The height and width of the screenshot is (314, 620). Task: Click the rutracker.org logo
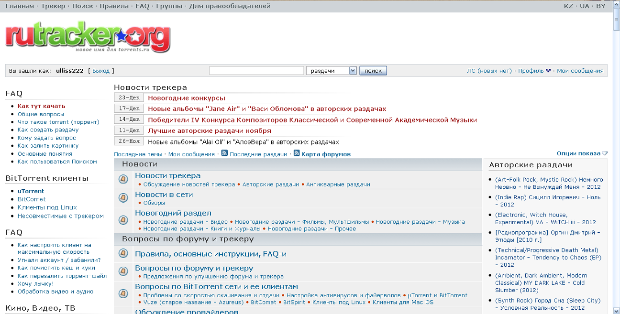[x=88, y=36]
